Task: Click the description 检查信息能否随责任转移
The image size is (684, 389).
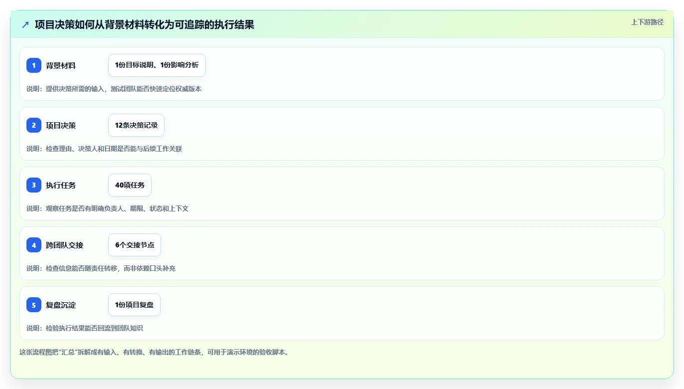Action: click(101, 268)
